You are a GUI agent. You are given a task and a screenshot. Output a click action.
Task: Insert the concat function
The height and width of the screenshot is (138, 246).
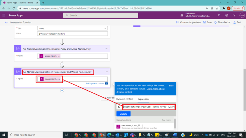pyautogui.click(x=144, y=126)
